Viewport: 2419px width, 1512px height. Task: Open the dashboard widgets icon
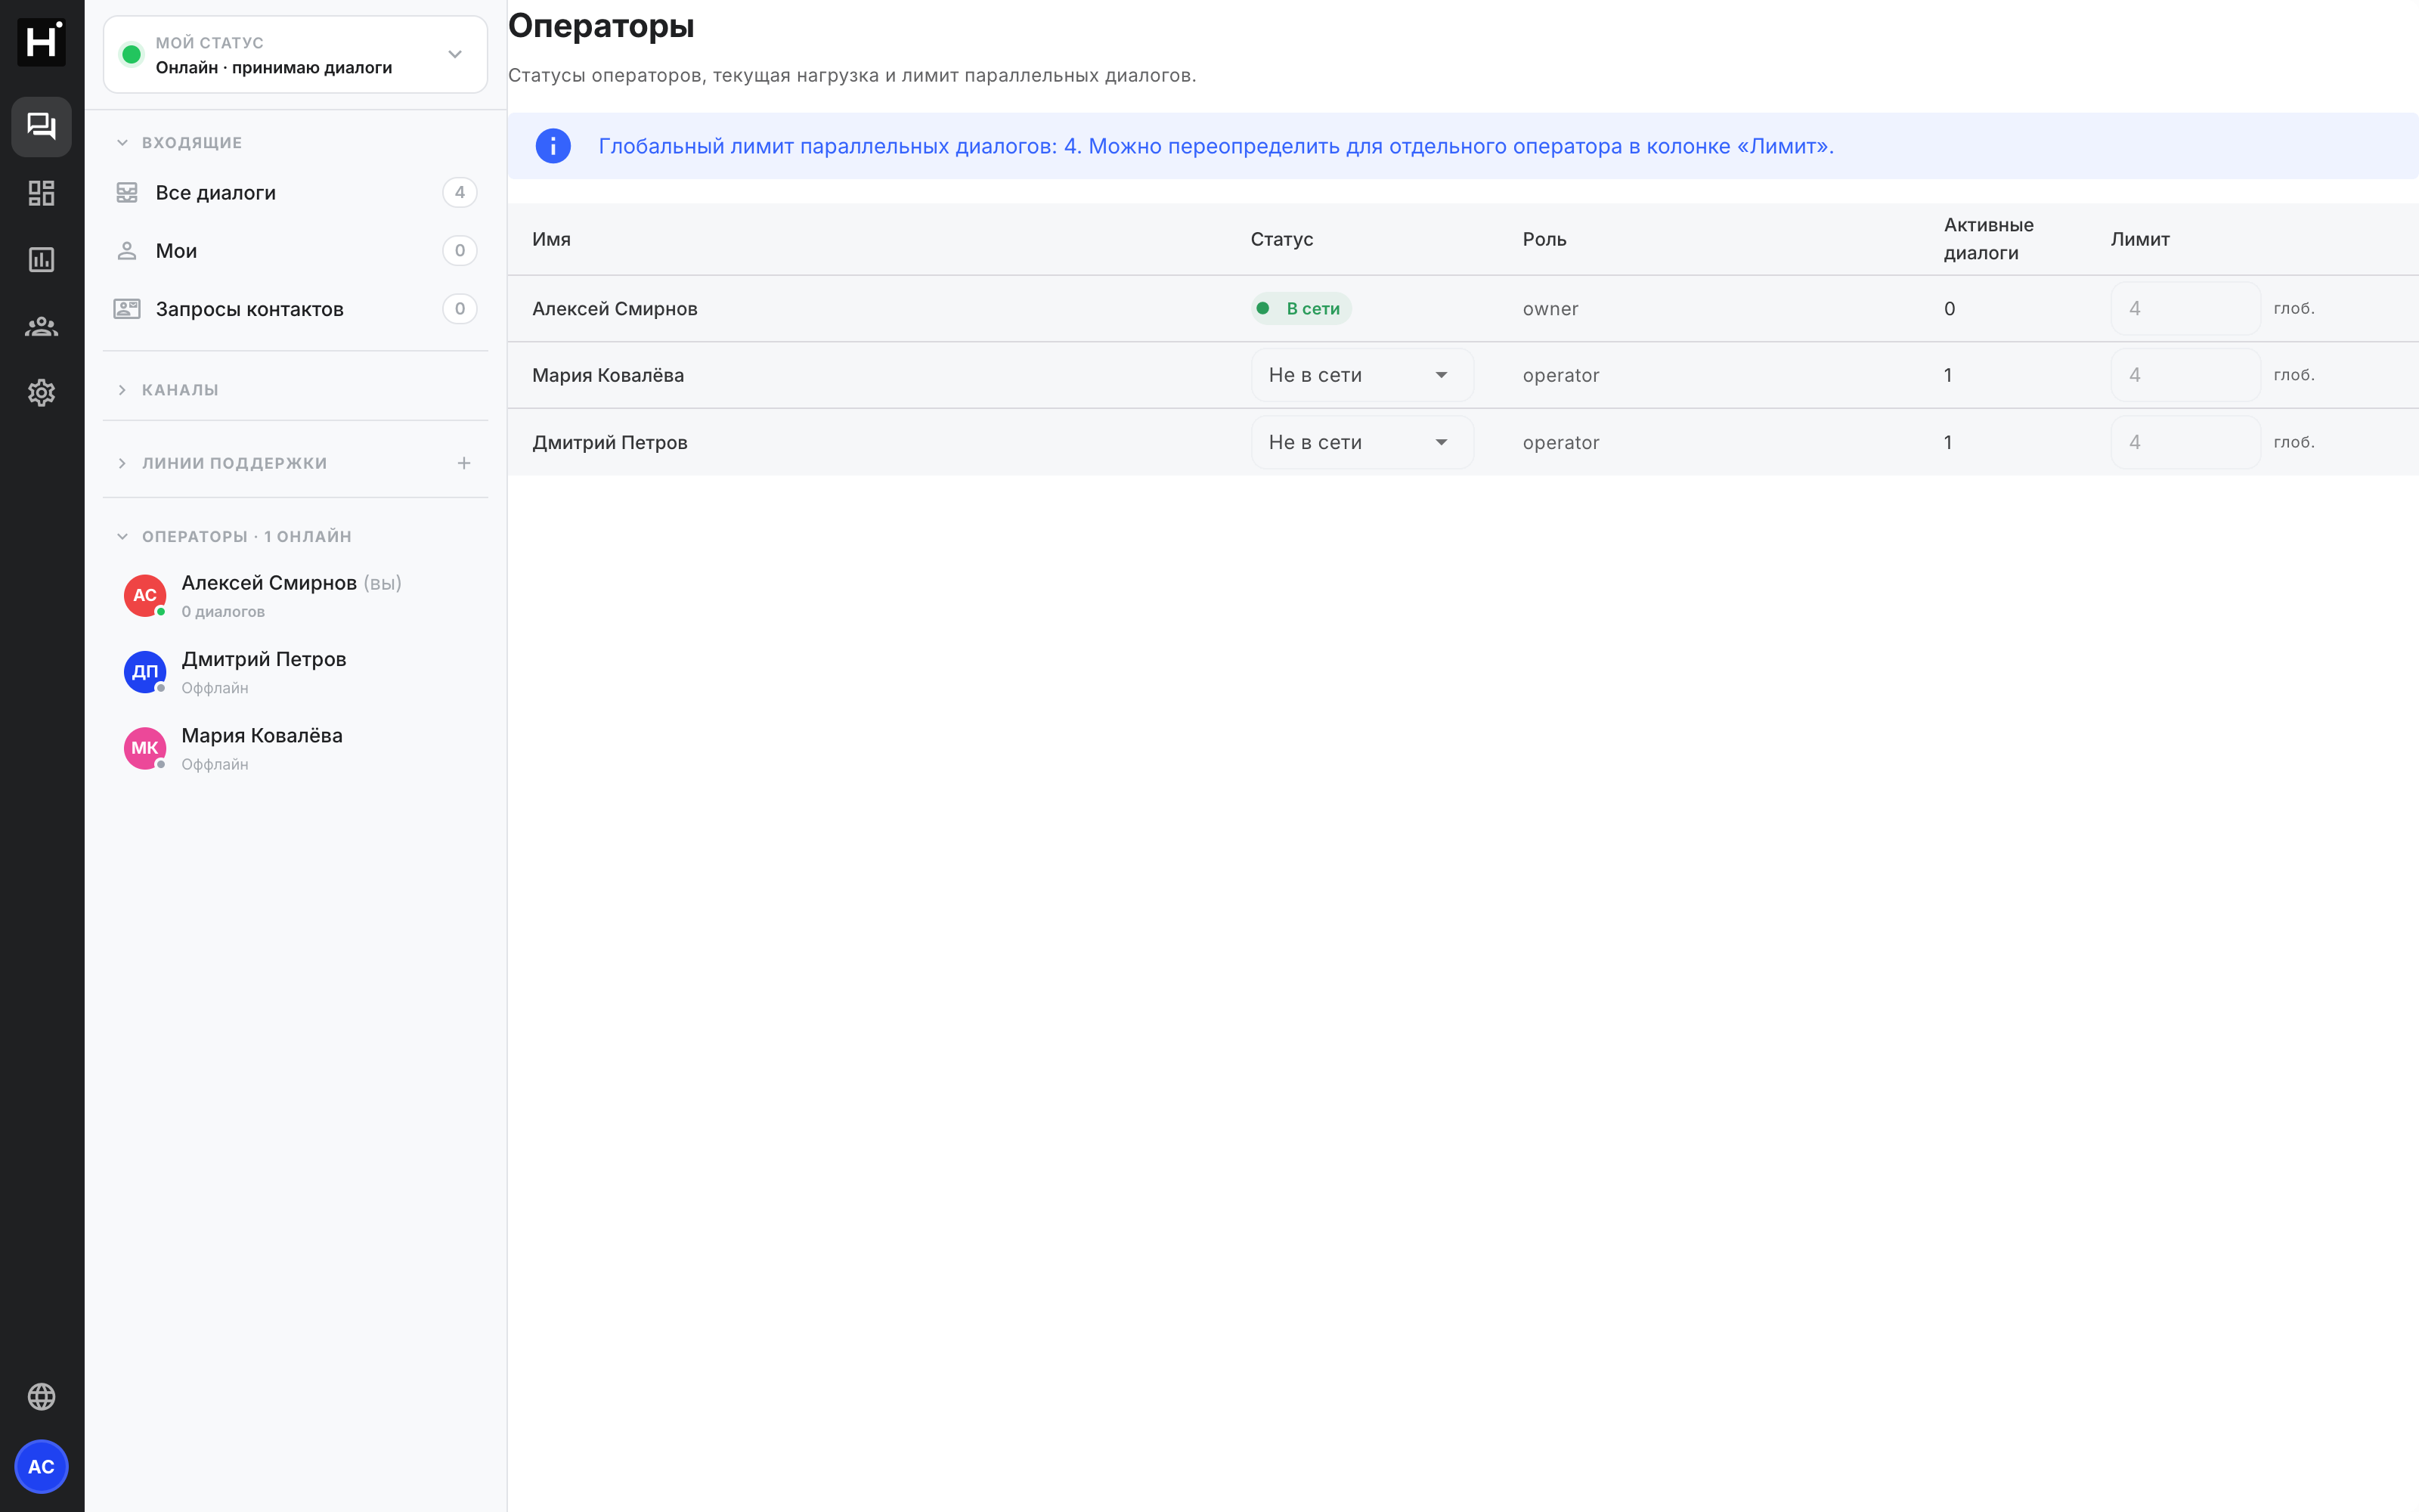(x=41, y=193)
